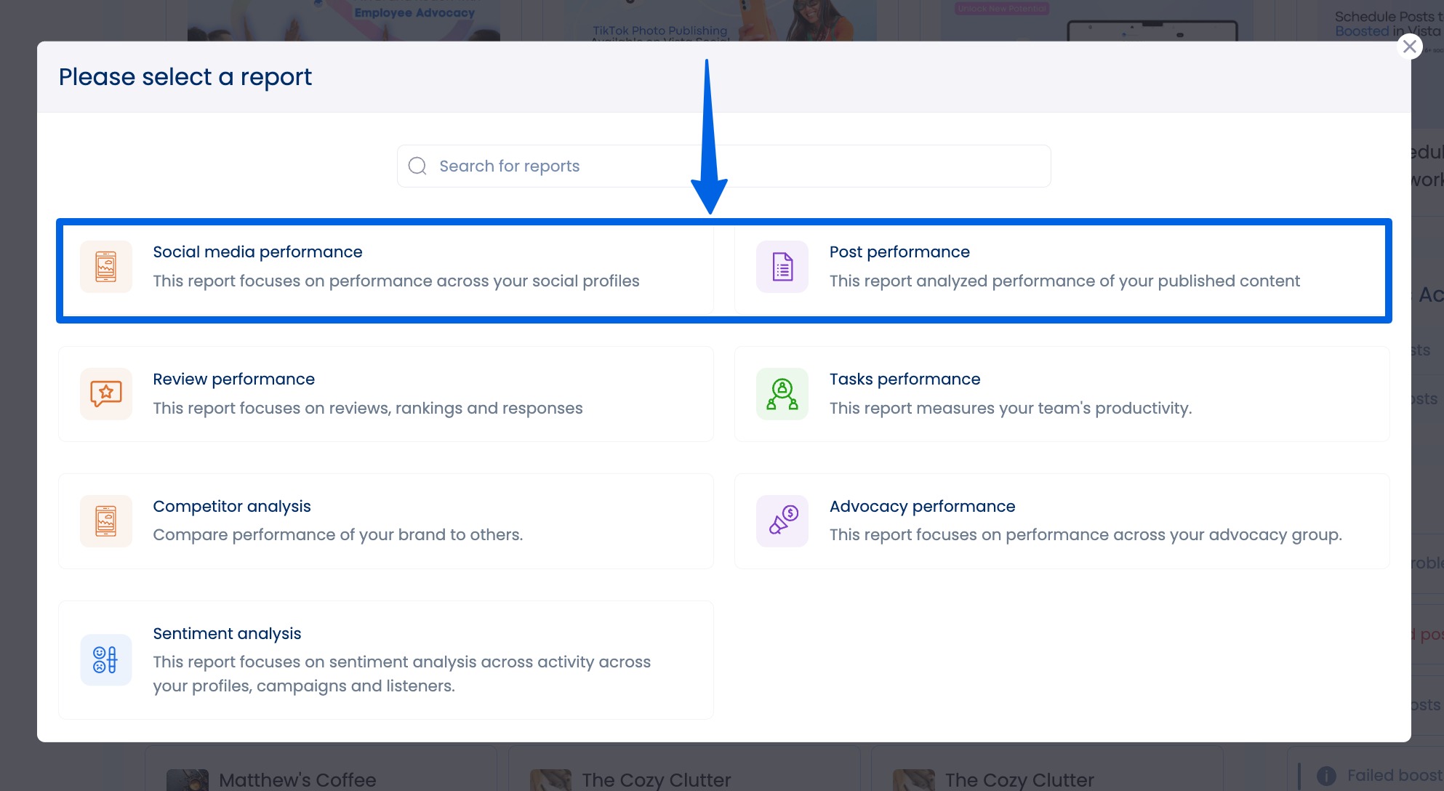Click the Advocacy performance megaphone icon
This screenshot has width=1444, height=791.
point(782,521)
